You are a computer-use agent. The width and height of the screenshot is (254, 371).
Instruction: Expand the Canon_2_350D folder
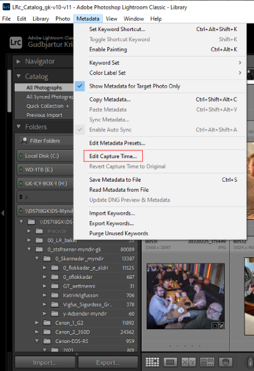pyautogui.click(x=37, y=332)
